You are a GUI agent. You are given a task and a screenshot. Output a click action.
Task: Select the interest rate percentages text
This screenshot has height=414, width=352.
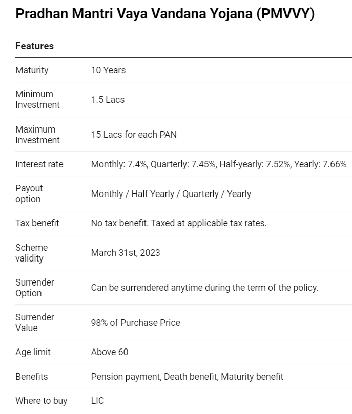point(219,164)
